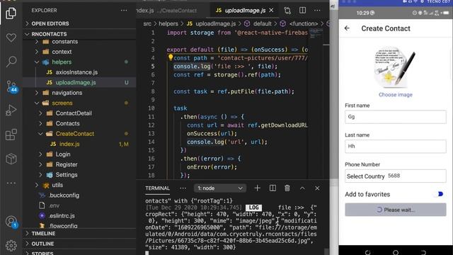Image resolution: width=453 pixels, height=255 pixels.
Task: Click the helpers breadcrumb segment
Action: [x=168, y=23]
